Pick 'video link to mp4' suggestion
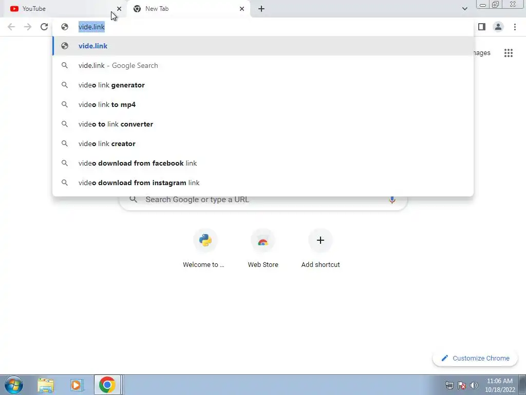 tap(263, 104)
